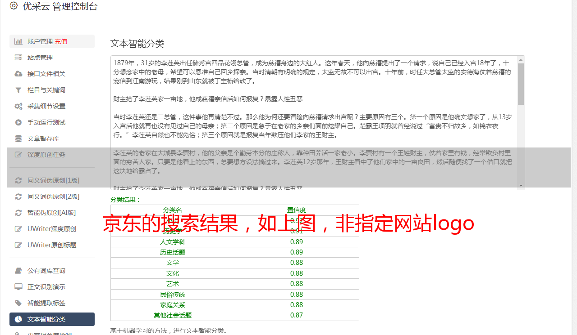The height and width of the screenshot is (335, 577).
Task: Select 同义词伪原创[2版] tool
Action: (x=52, y=197)
